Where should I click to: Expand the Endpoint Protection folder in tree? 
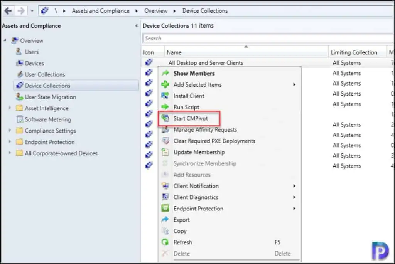point(10,142)
